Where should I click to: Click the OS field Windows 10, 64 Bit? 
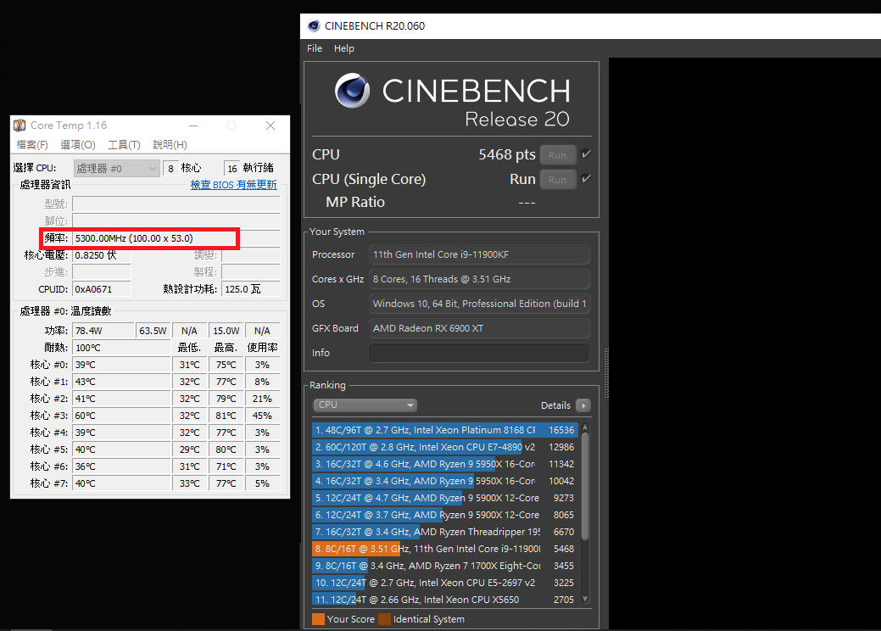coord(479,304)
